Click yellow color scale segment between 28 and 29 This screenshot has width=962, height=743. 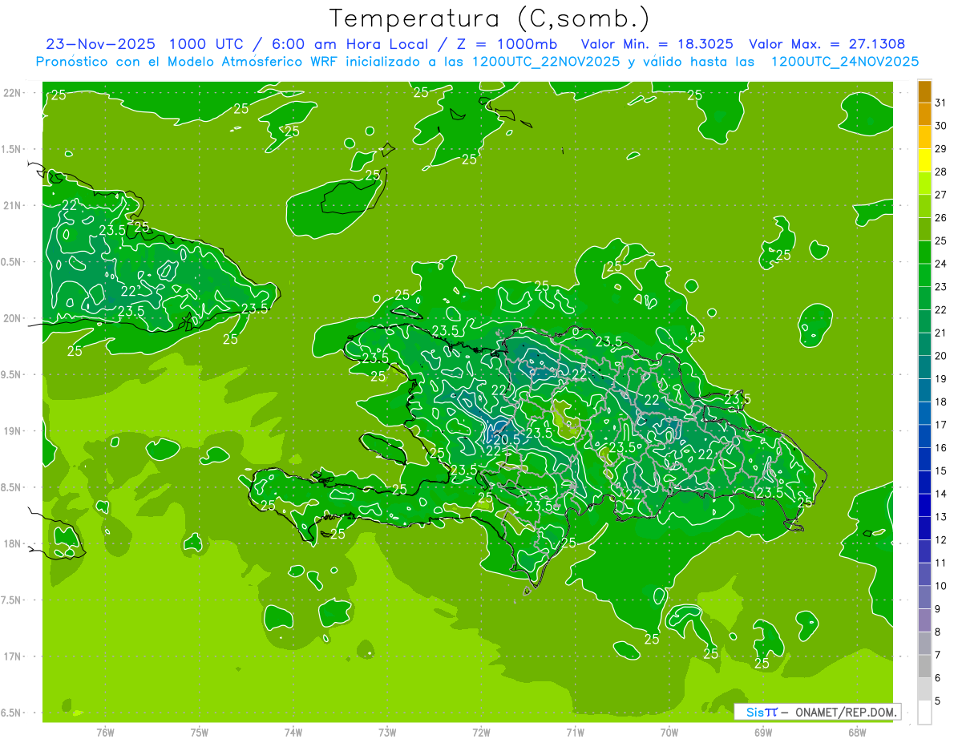pos(924,160)
